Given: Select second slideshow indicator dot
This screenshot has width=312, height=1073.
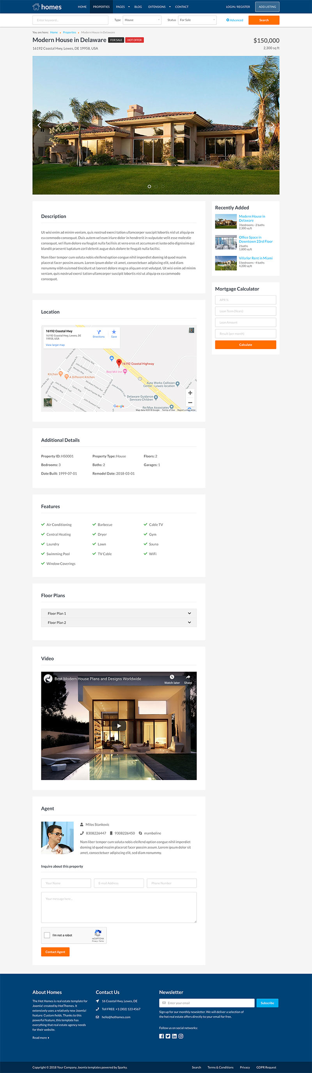Looking at the screenshot, I should tap(156, 186).
